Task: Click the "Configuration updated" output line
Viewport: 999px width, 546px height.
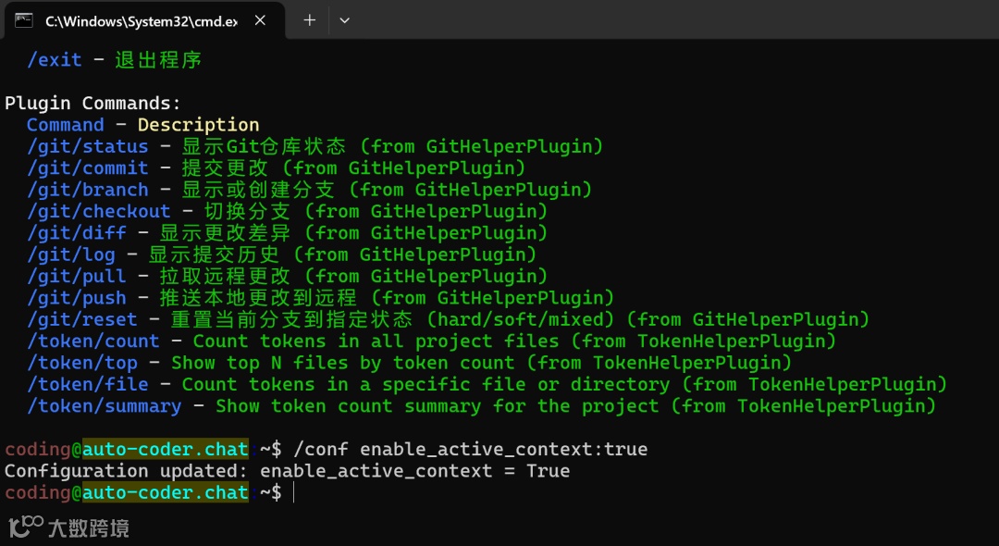Action: coord(287,471)
